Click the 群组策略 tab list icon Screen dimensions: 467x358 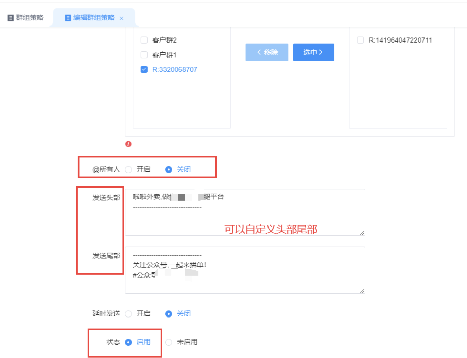point(11,18)
